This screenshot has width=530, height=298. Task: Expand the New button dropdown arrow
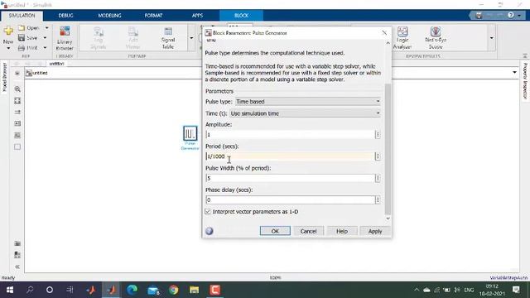point(8,48)
